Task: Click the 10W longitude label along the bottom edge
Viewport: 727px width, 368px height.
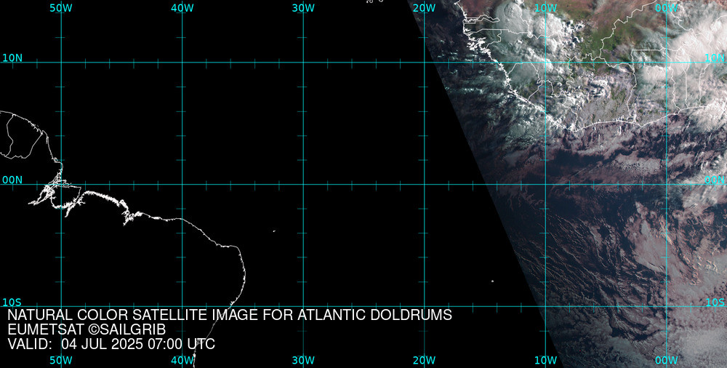Action: point(546,360)
